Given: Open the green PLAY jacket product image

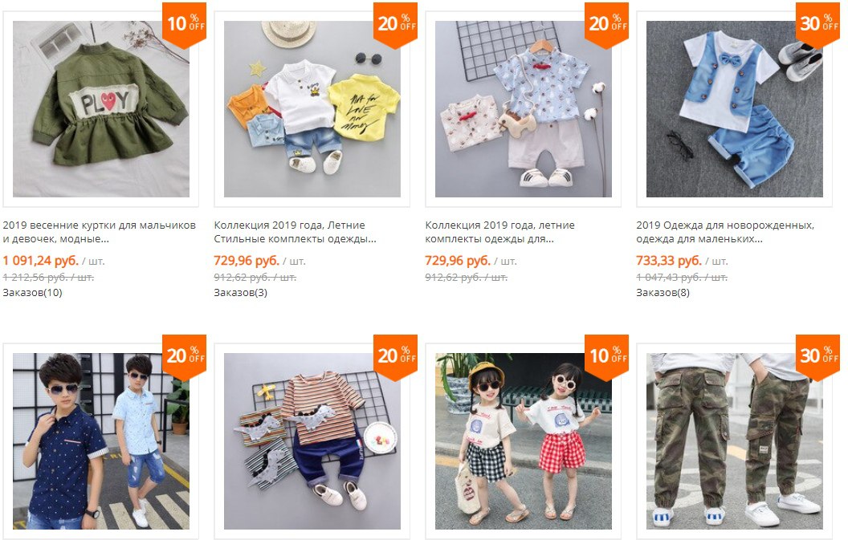Looking at the screenshot, I should pyautogui.click(x=101, y=109).
